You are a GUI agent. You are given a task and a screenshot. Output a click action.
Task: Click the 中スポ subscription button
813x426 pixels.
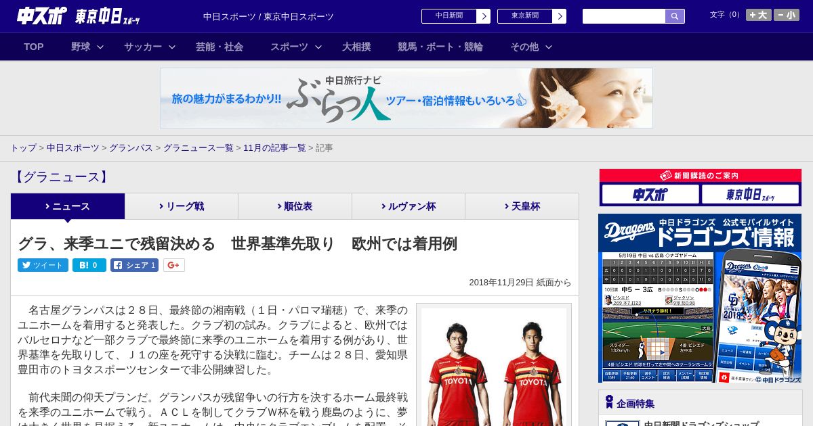[x=650, y=194]
